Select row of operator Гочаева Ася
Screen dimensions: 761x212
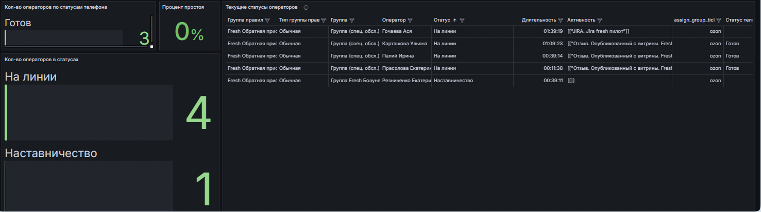(x=488, y=31)
